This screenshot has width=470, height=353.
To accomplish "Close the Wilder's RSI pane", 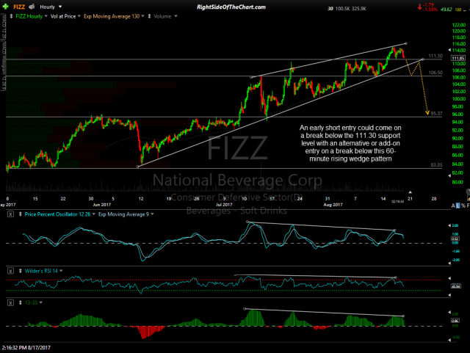I will [10, 271].
